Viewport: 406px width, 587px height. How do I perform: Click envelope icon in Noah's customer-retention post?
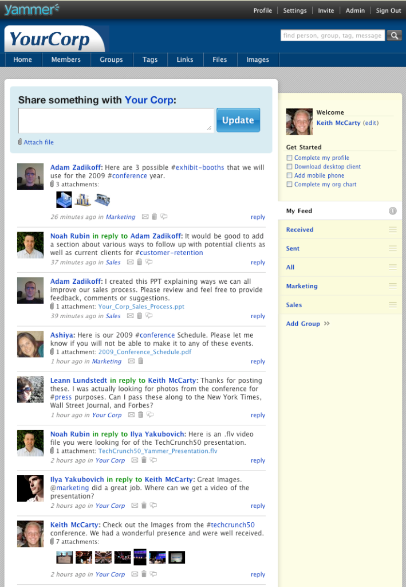coord(130,262)
